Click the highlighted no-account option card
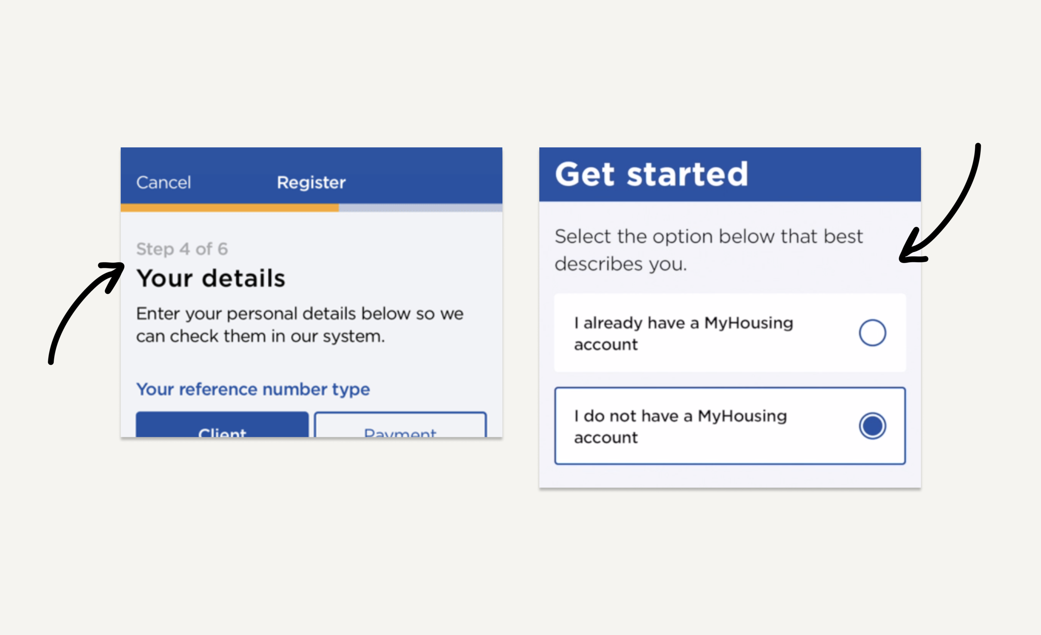Image resolution: width=1041 pixels, height=635 pixels. click(x=729, y=426)
